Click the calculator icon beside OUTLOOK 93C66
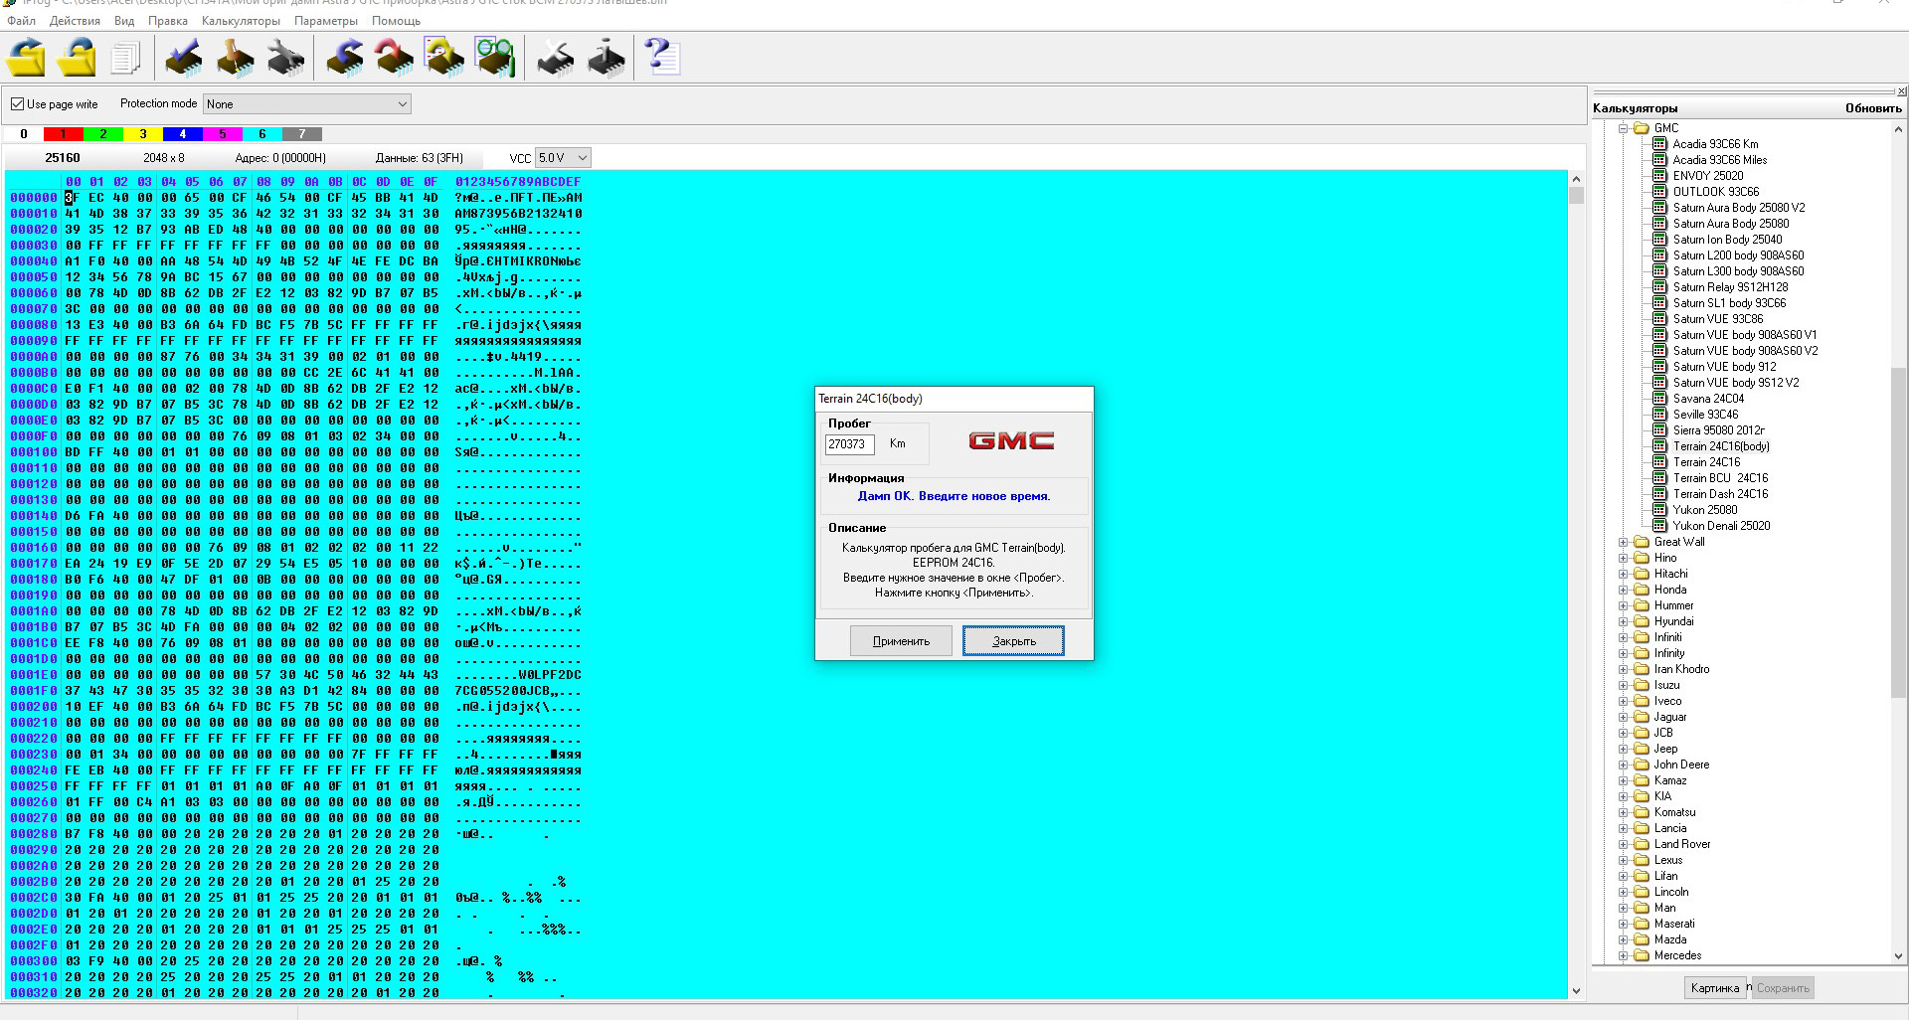This screenshot has width=1909, height=1020. pos(1659,192)
